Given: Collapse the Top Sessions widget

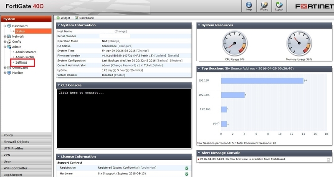Looking at the screenshot, I should pos(199,69).
